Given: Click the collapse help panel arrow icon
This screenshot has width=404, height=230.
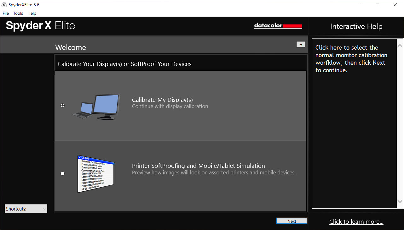Looking at the screenshot, I should [301, 45].
